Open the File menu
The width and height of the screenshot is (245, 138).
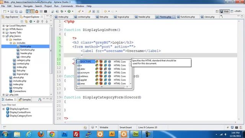pyautogui.click(x=3, y=6)
